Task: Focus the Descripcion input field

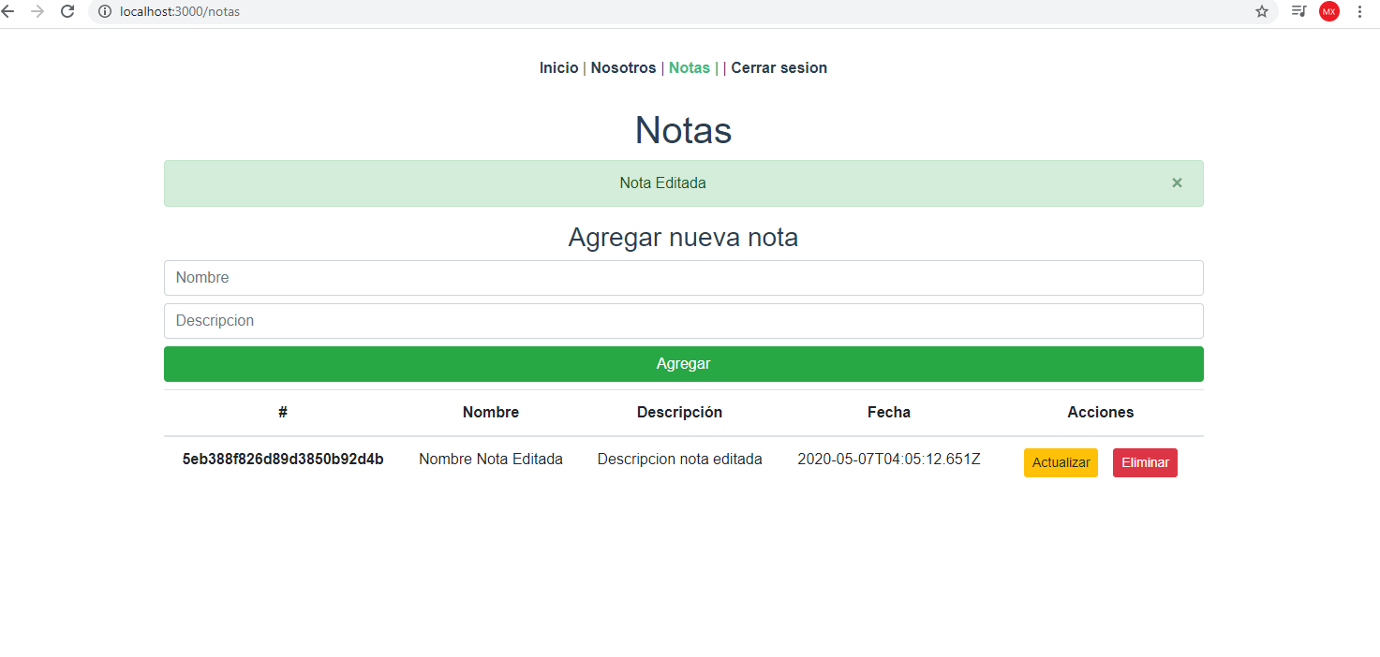Action: [683, 320]
